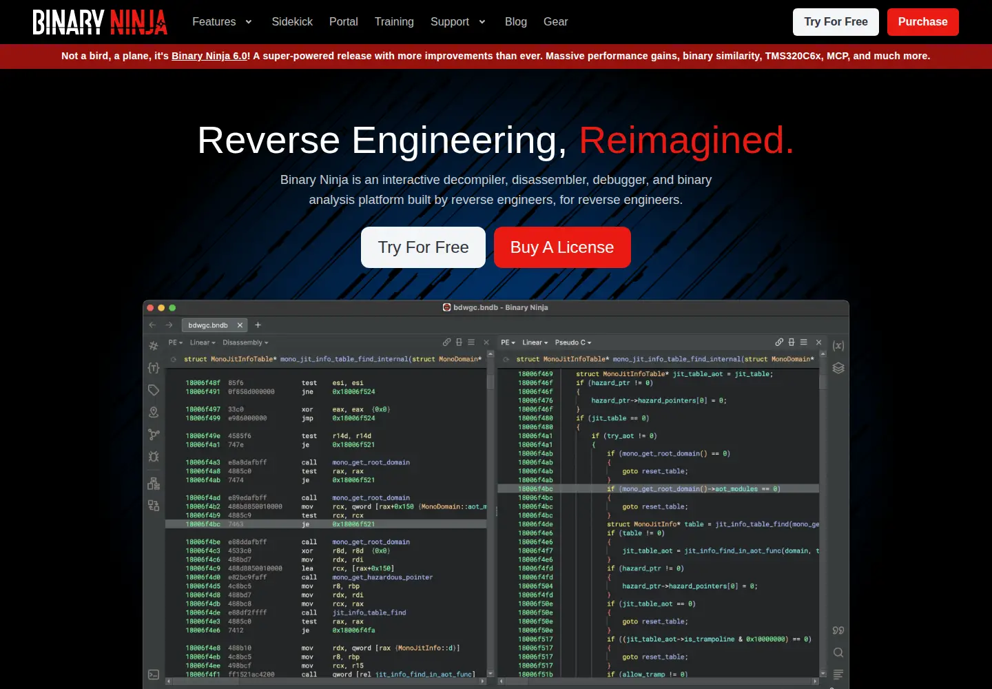Open the Pseudo C view type dropdown
Image resolution: width=992 pixels, height=689 pixels.
573,342
